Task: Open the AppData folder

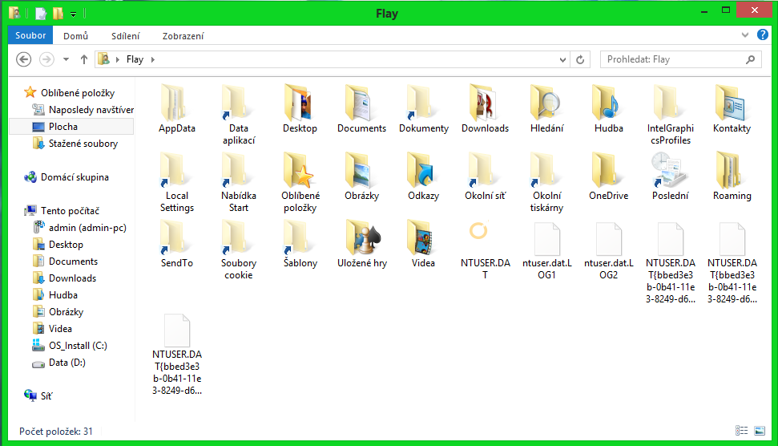Action: tap(176, 109)
